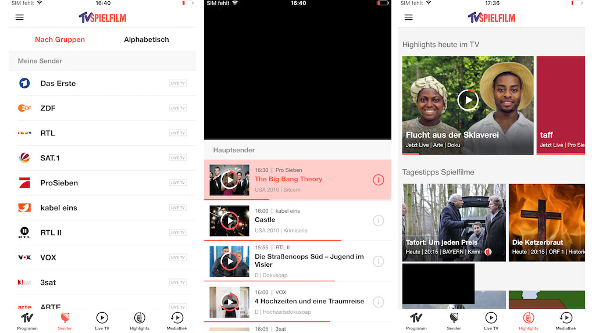Tap Tagestipps Spielfilme heading
Screen dimensions: 592x333
click(438, 173)
